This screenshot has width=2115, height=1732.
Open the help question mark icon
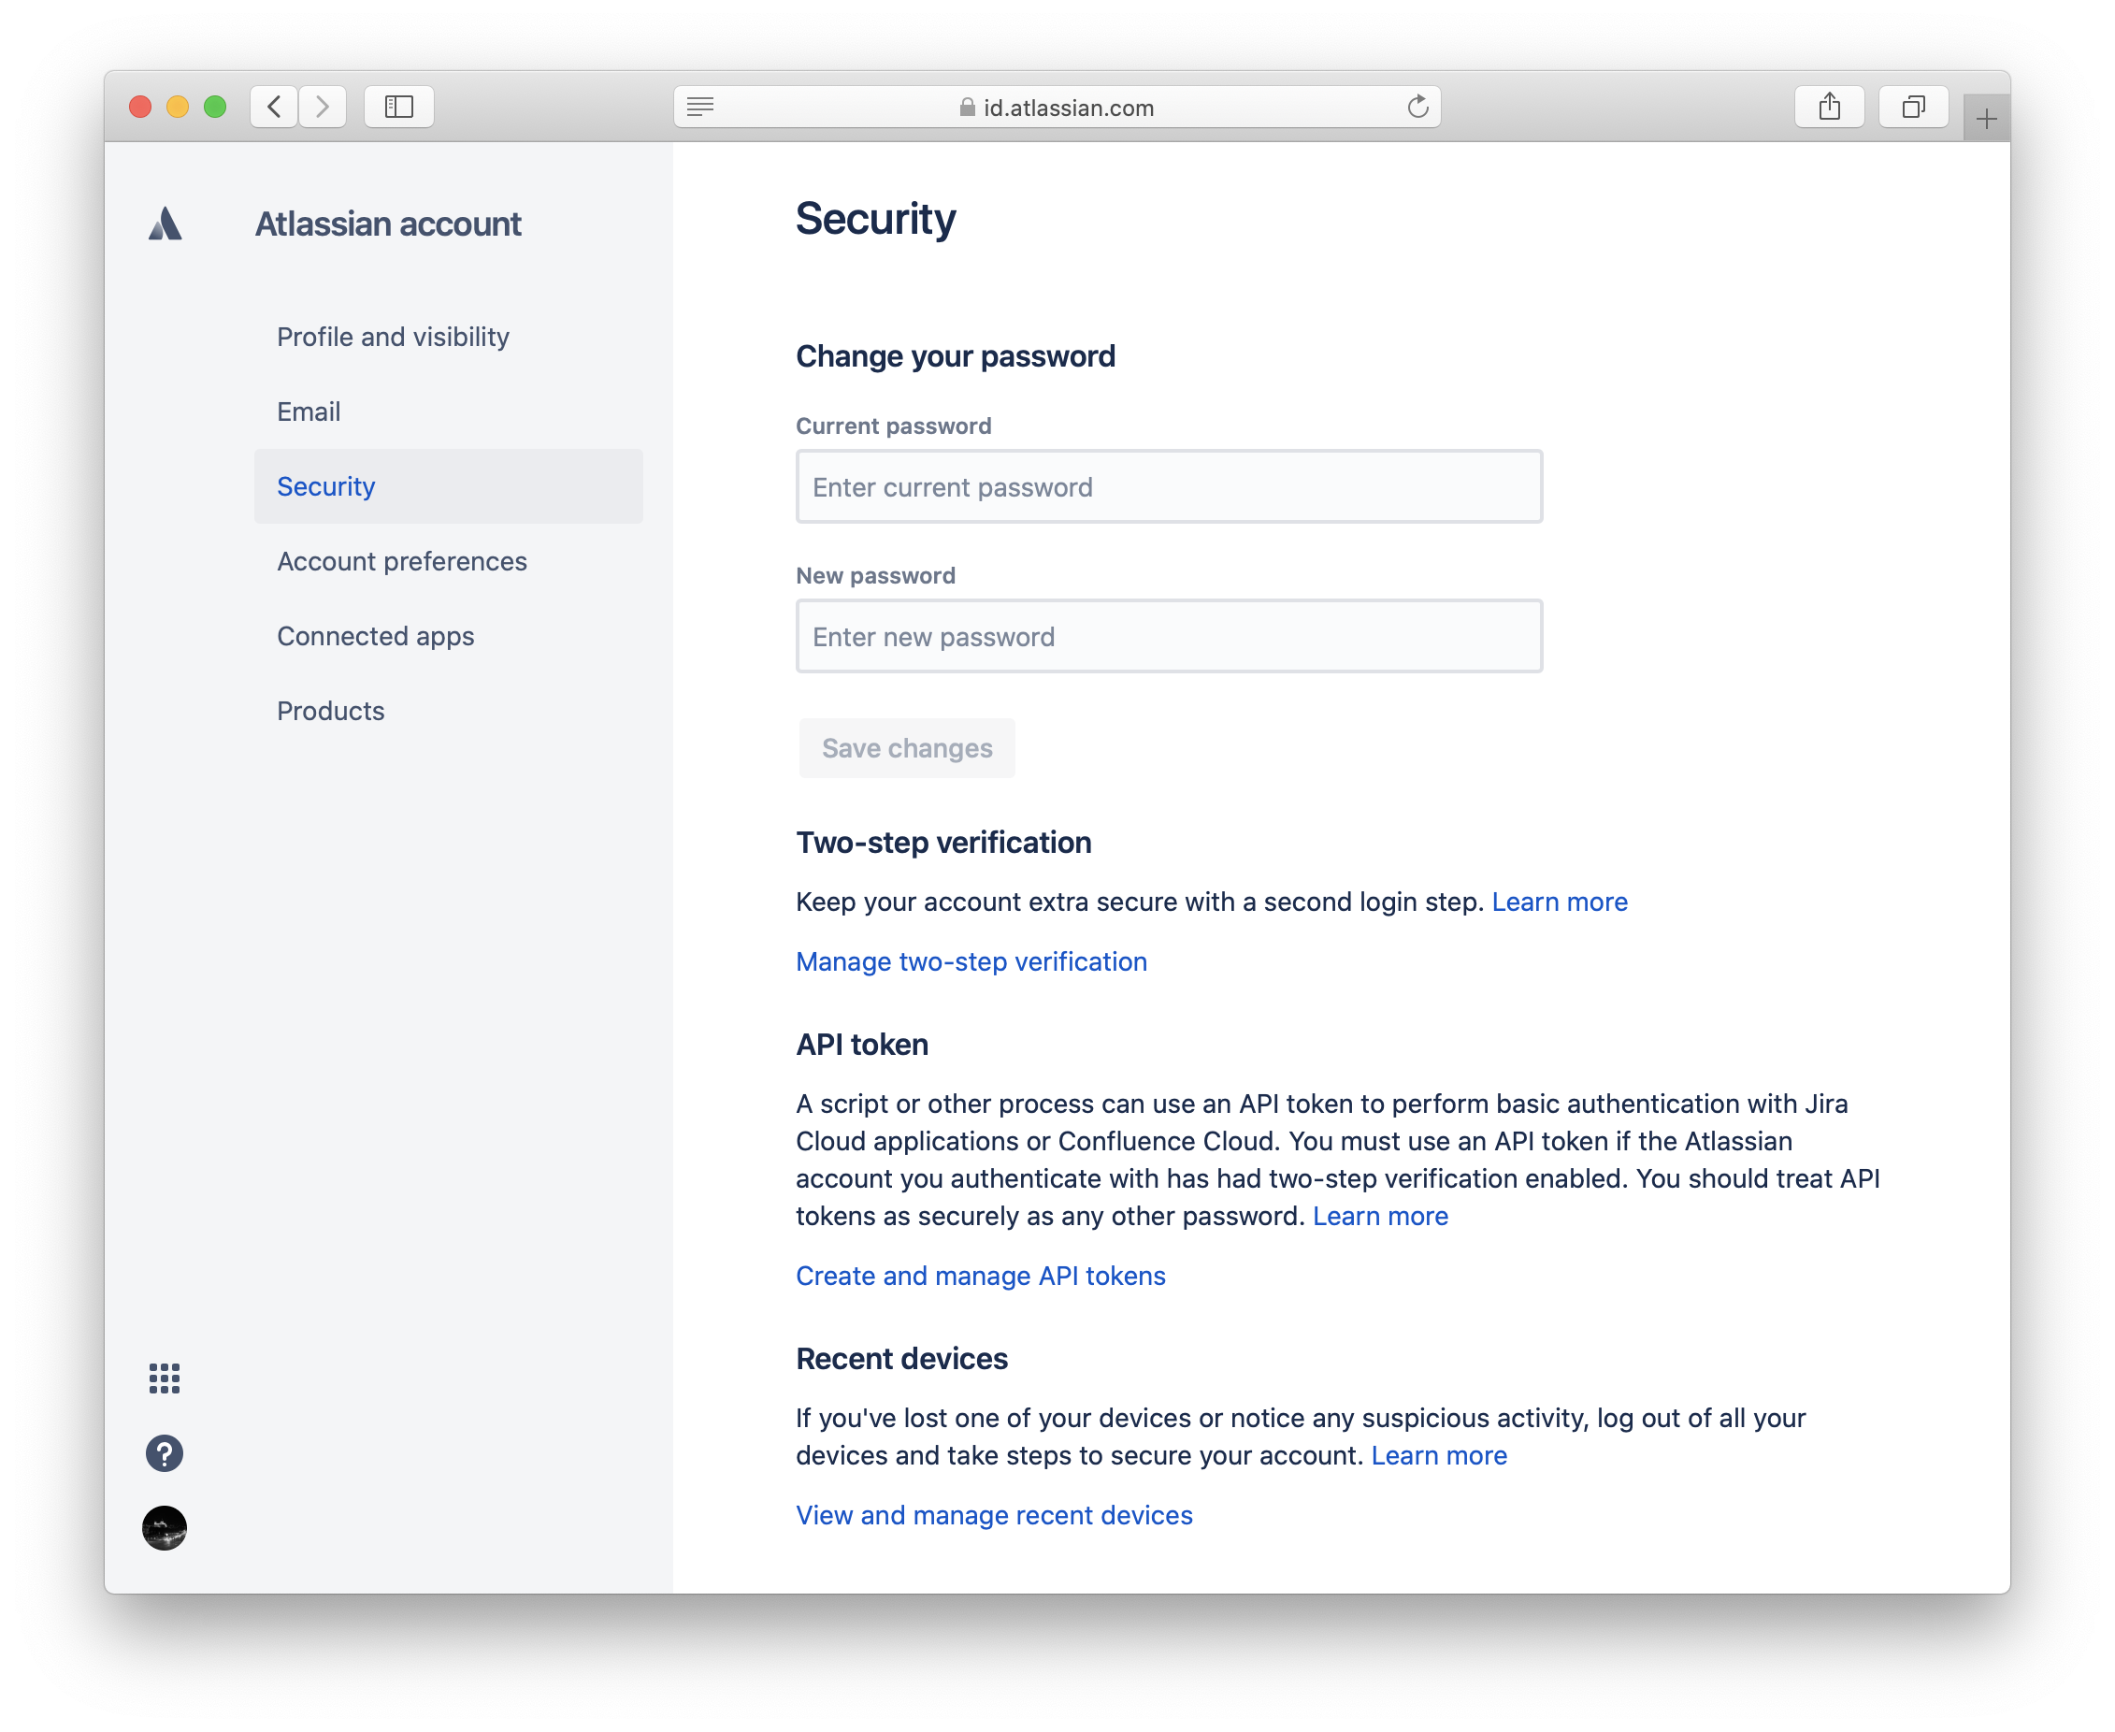click(165, 1452)
